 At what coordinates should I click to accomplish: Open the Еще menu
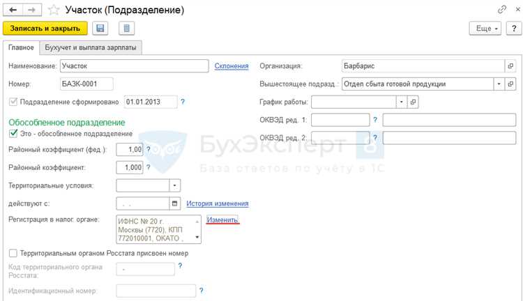coord(485,29)
